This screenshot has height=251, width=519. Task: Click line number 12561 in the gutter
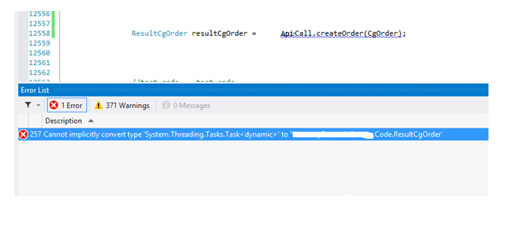tap(40, 62)
